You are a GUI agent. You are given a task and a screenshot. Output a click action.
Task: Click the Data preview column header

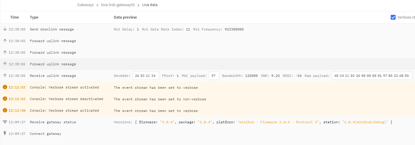point(125,17)
